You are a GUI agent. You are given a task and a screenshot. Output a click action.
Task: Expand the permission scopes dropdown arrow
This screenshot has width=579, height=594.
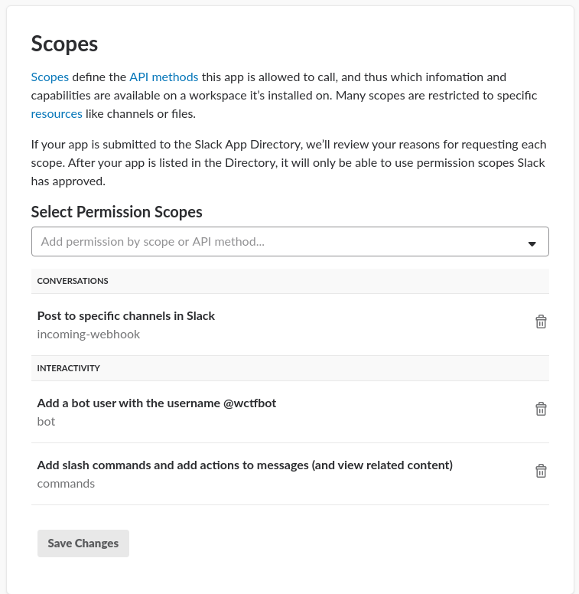pyautogui.click(x=532, y=243)
